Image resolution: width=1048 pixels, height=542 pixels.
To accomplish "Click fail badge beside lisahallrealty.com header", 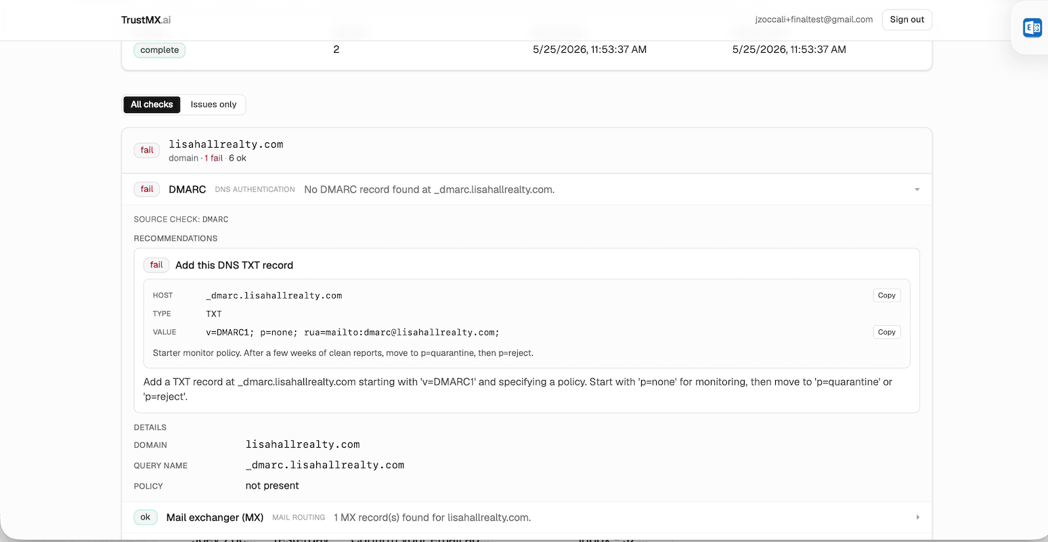I will point(147,150).
